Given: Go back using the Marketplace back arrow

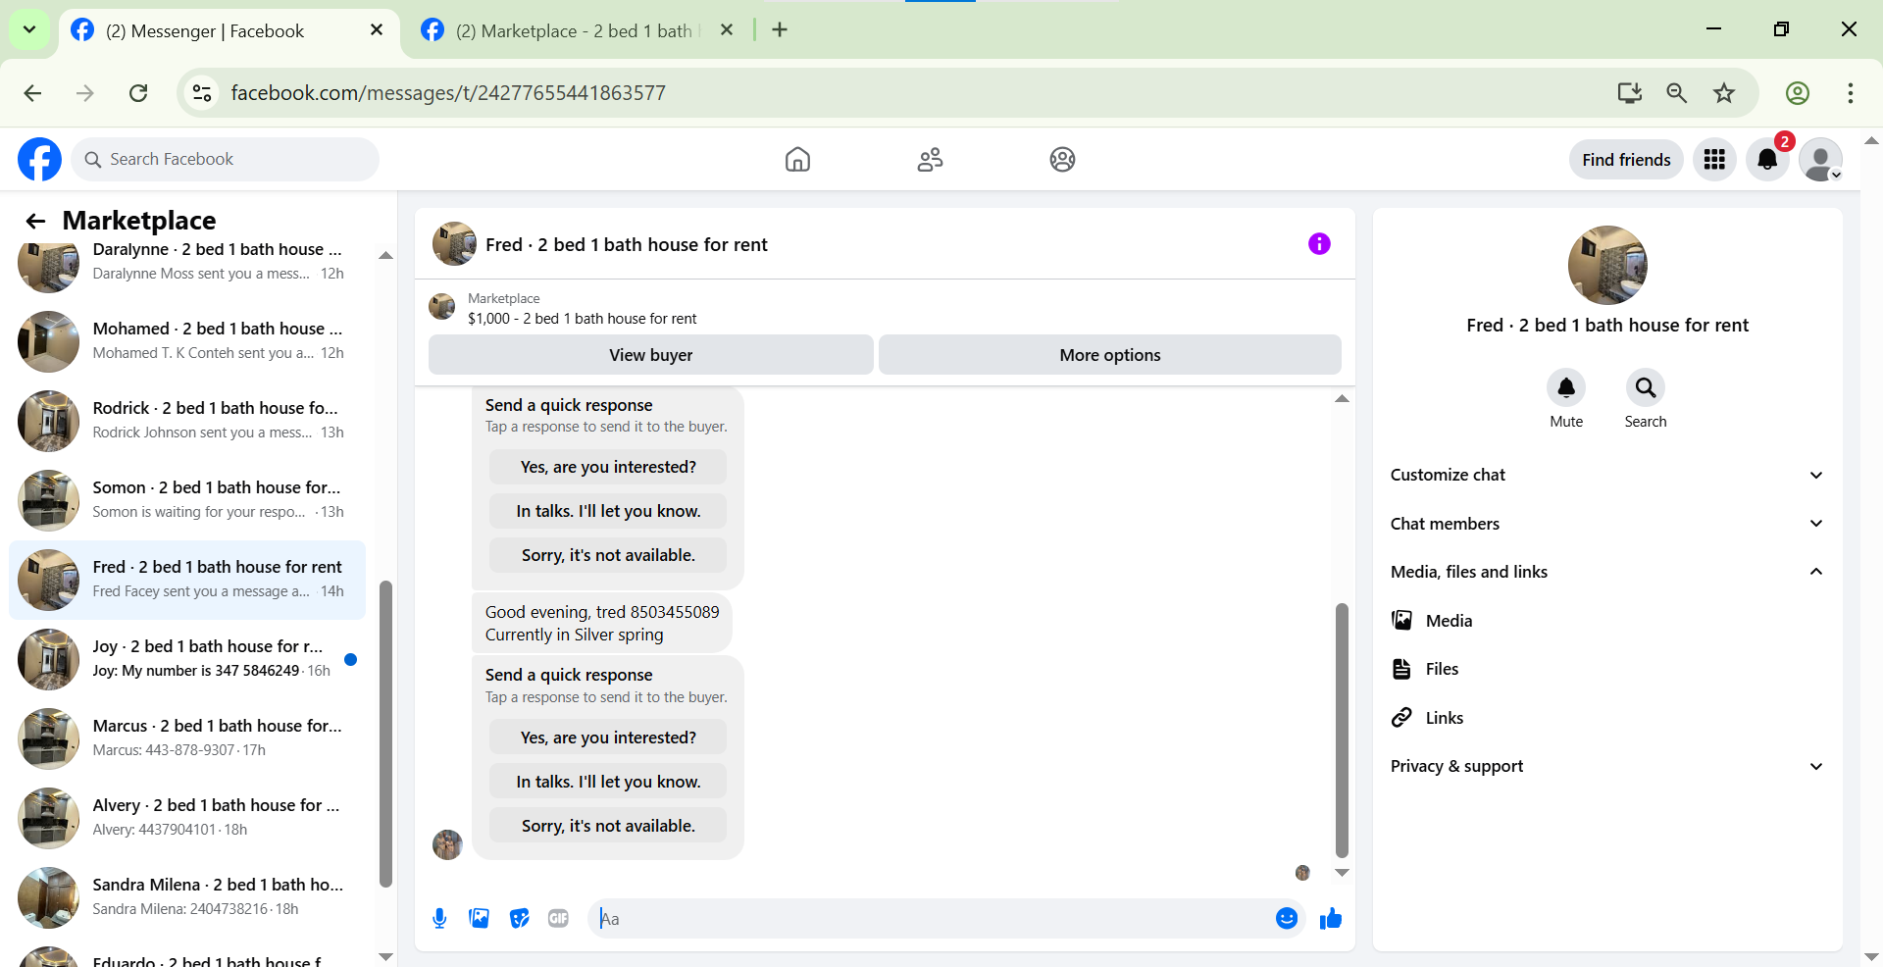Looking at the screenshot, I should (x=36, y=221).
